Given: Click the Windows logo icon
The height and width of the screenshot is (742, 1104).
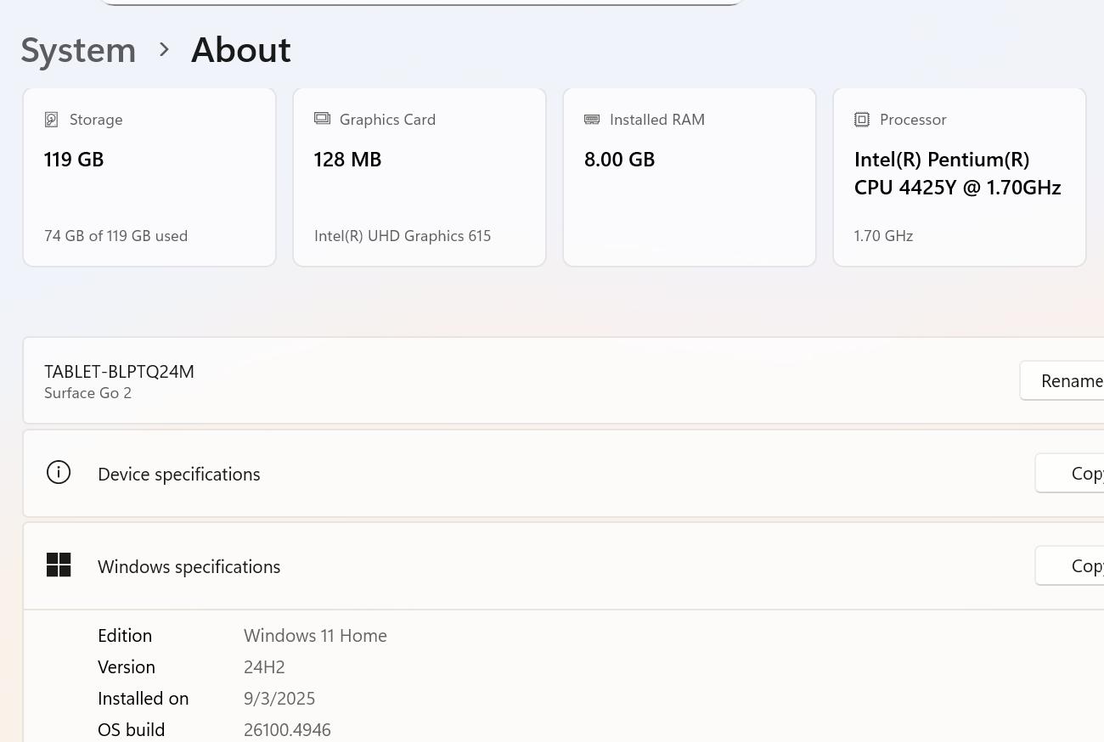Looking at the screenshot, I should point(59,565).
